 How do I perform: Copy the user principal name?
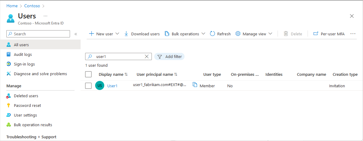pyautogui.click(x=195, y=85)
